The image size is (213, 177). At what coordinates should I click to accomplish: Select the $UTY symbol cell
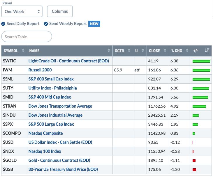[x=14, y=88]
